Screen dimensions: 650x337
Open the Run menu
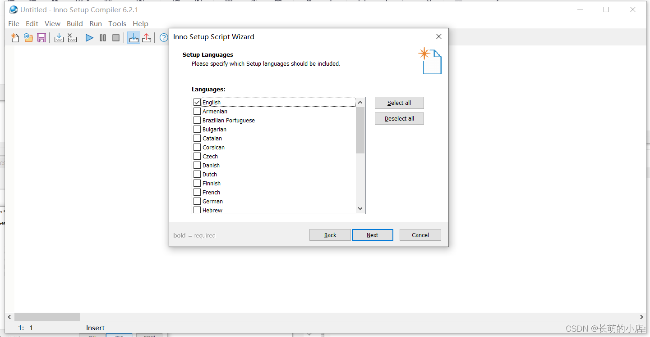[96, 23]
